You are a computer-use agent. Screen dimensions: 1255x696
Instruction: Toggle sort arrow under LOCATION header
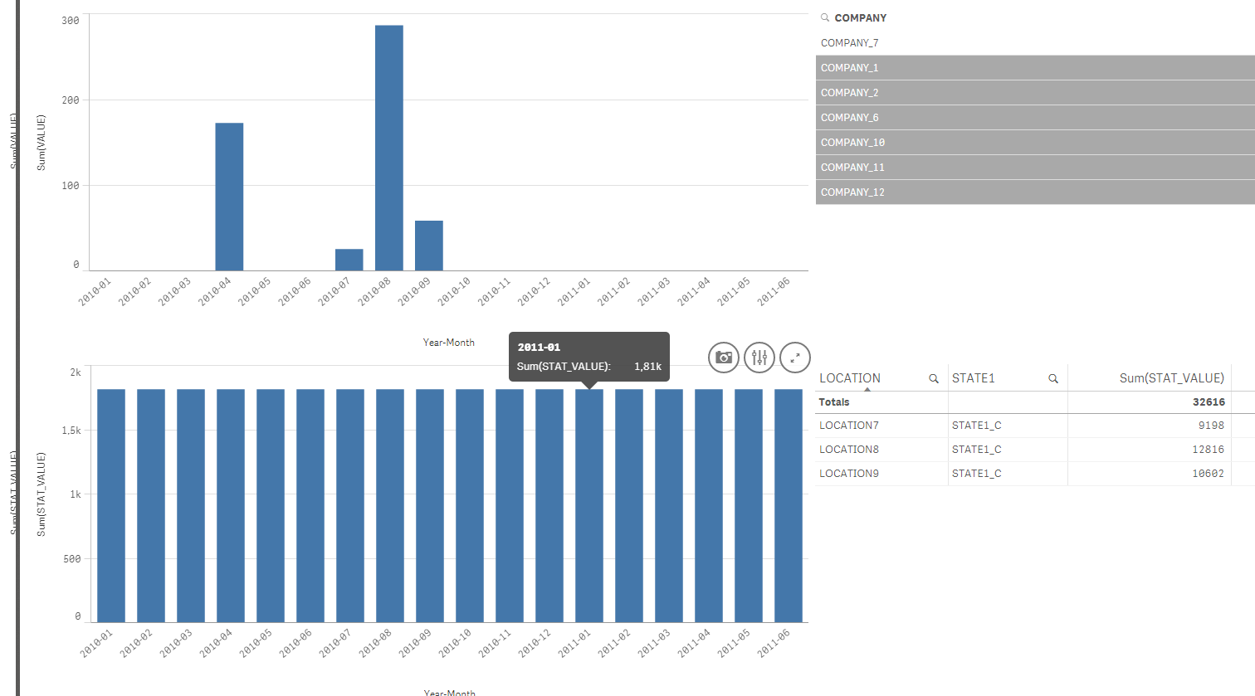pos(867,389)
